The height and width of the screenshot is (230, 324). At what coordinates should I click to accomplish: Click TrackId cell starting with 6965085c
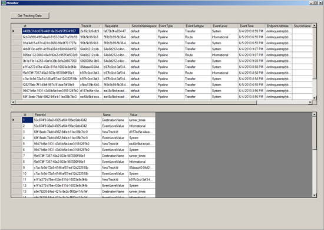91,61
